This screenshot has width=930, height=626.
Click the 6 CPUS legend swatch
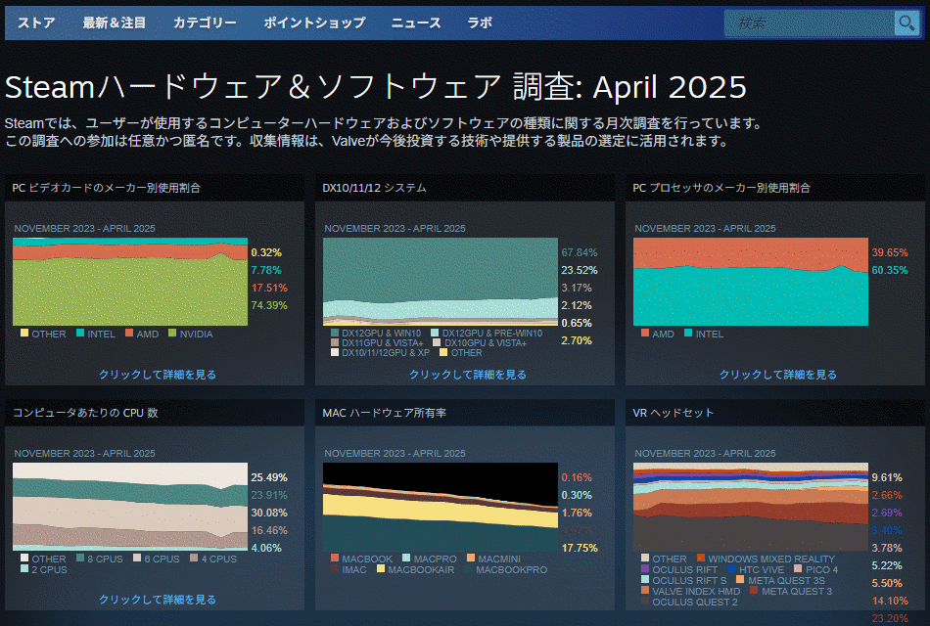coord(137,558)
